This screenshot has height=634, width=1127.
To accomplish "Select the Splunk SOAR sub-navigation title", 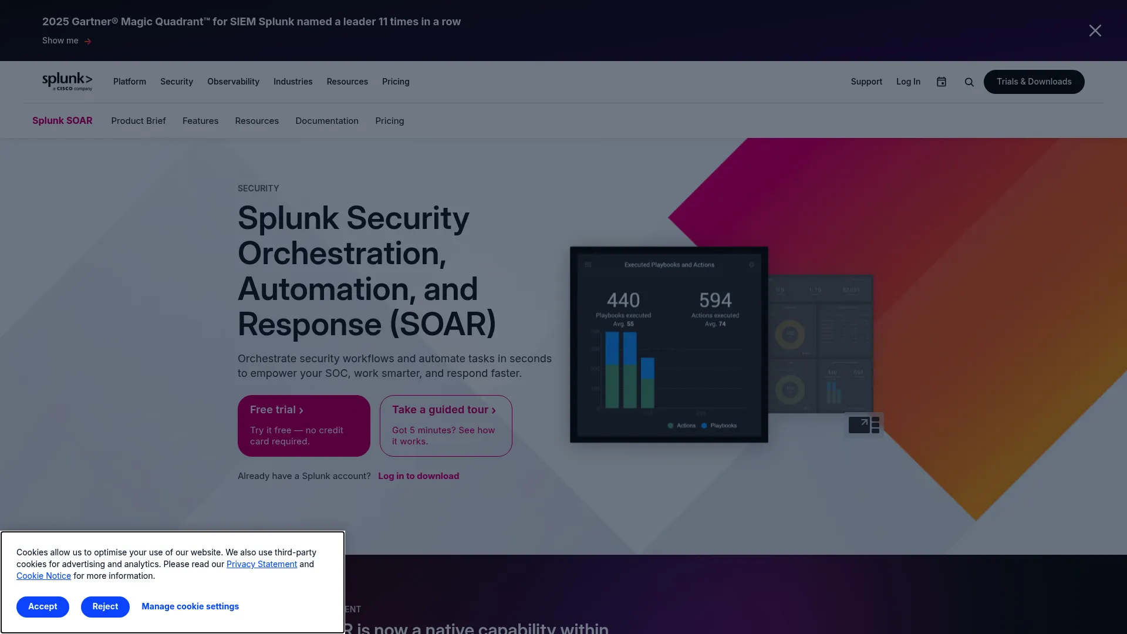I will (62, 120).
